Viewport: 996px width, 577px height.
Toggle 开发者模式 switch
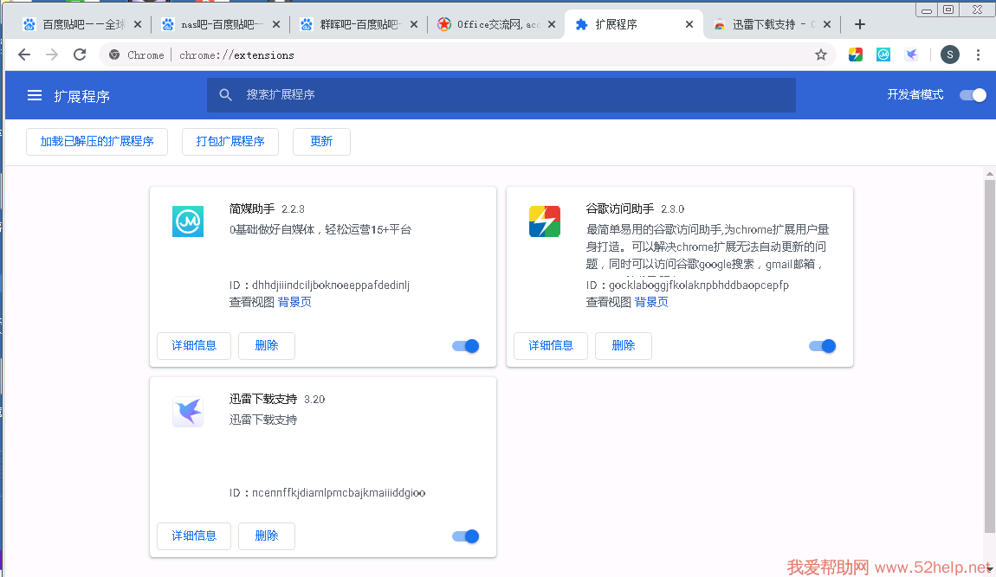click(973, 95)
